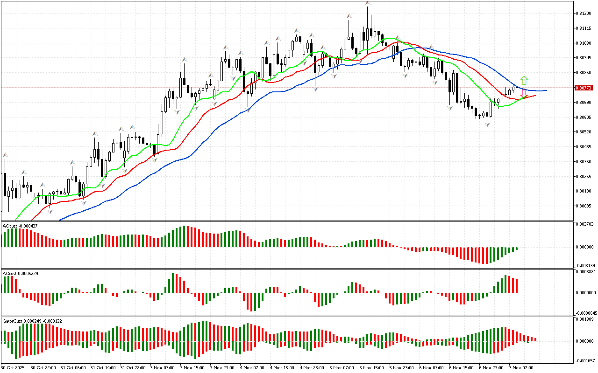
Task: Select the fractal arrow below the 6 Nov low
Action: coord(487,124)
